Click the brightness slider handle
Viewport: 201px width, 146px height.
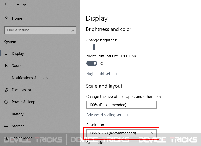94,47
